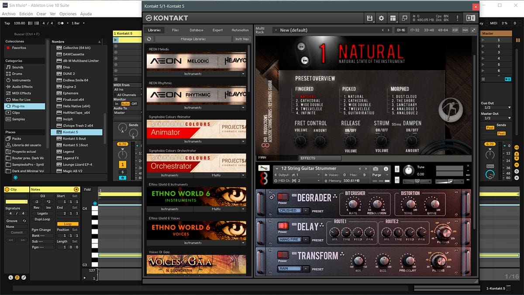Open the Opciones menu
This screenshot has height=295, width=524.
(x=68, y=14)
